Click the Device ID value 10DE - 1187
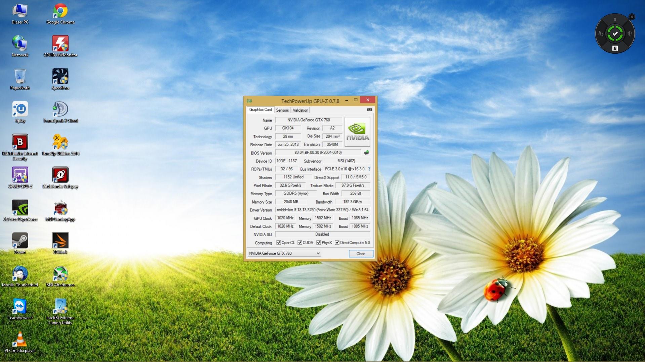The height and width of the screenshot is (362, 645). 286,161
